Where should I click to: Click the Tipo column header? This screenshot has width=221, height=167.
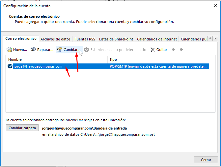pyautogui.click(x=158, y=60)
